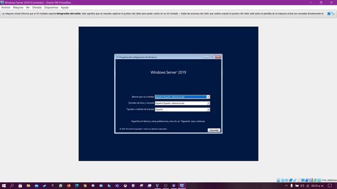The image size is (337, 189).
Task: Click the microphone icon in the system tray
Action: [291, 186]
